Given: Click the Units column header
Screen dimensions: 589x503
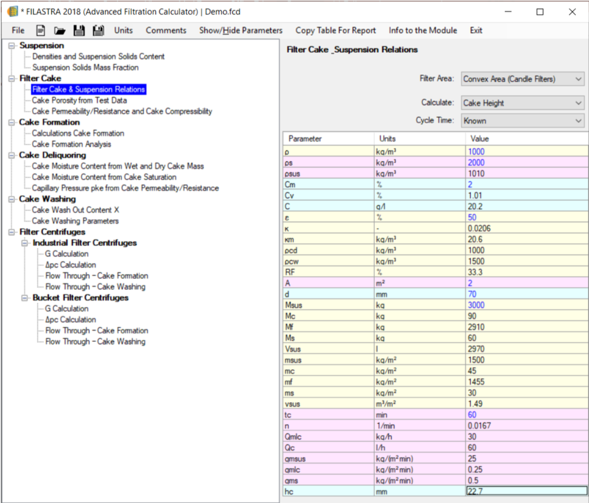Looking at the screenshot, I should point(420,139).
